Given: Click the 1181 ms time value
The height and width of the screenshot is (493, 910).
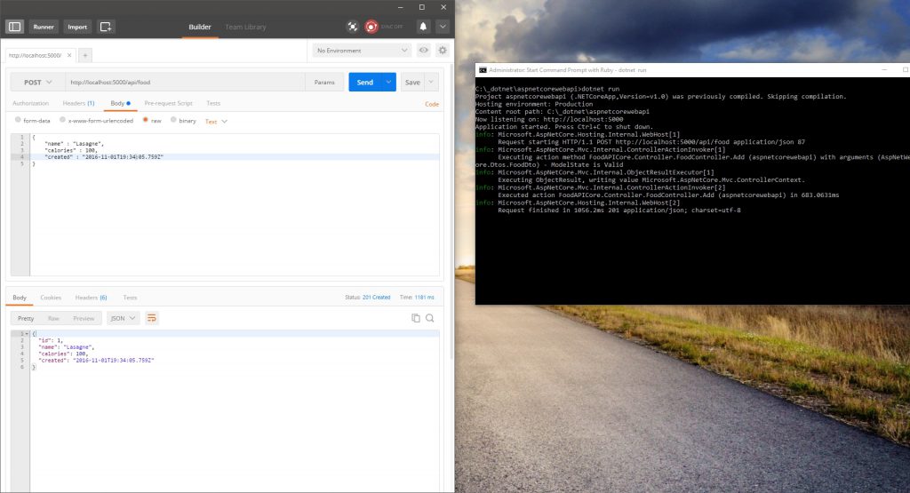Looking at the screenshot, I should (424, 298).
